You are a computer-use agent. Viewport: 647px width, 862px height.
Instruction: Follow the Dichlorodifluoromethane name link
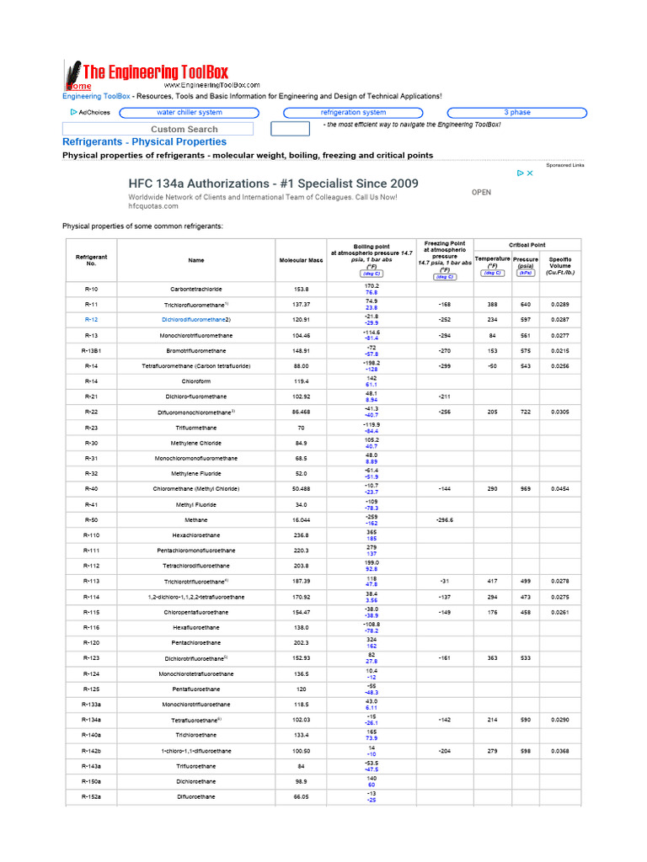point(193,320)
